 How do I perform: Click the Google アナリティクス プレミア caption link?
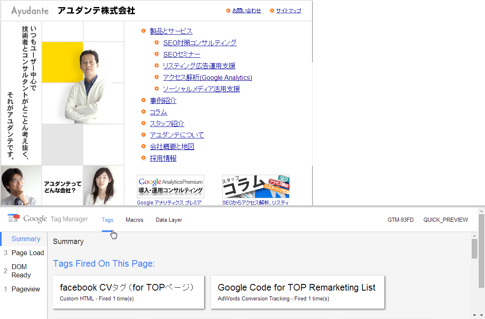[169, 202]
